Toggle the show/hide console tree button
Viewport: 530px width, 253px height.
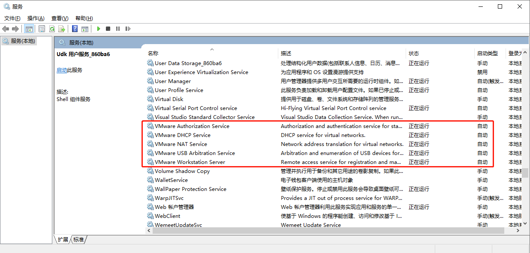[29, 29]
